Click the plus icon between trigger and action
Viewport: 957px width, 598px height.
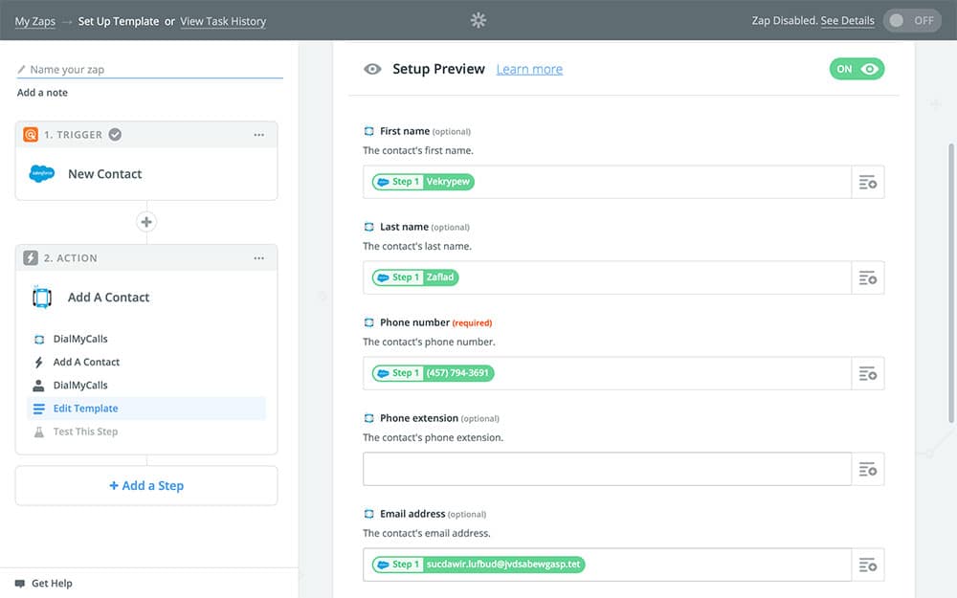146,222
